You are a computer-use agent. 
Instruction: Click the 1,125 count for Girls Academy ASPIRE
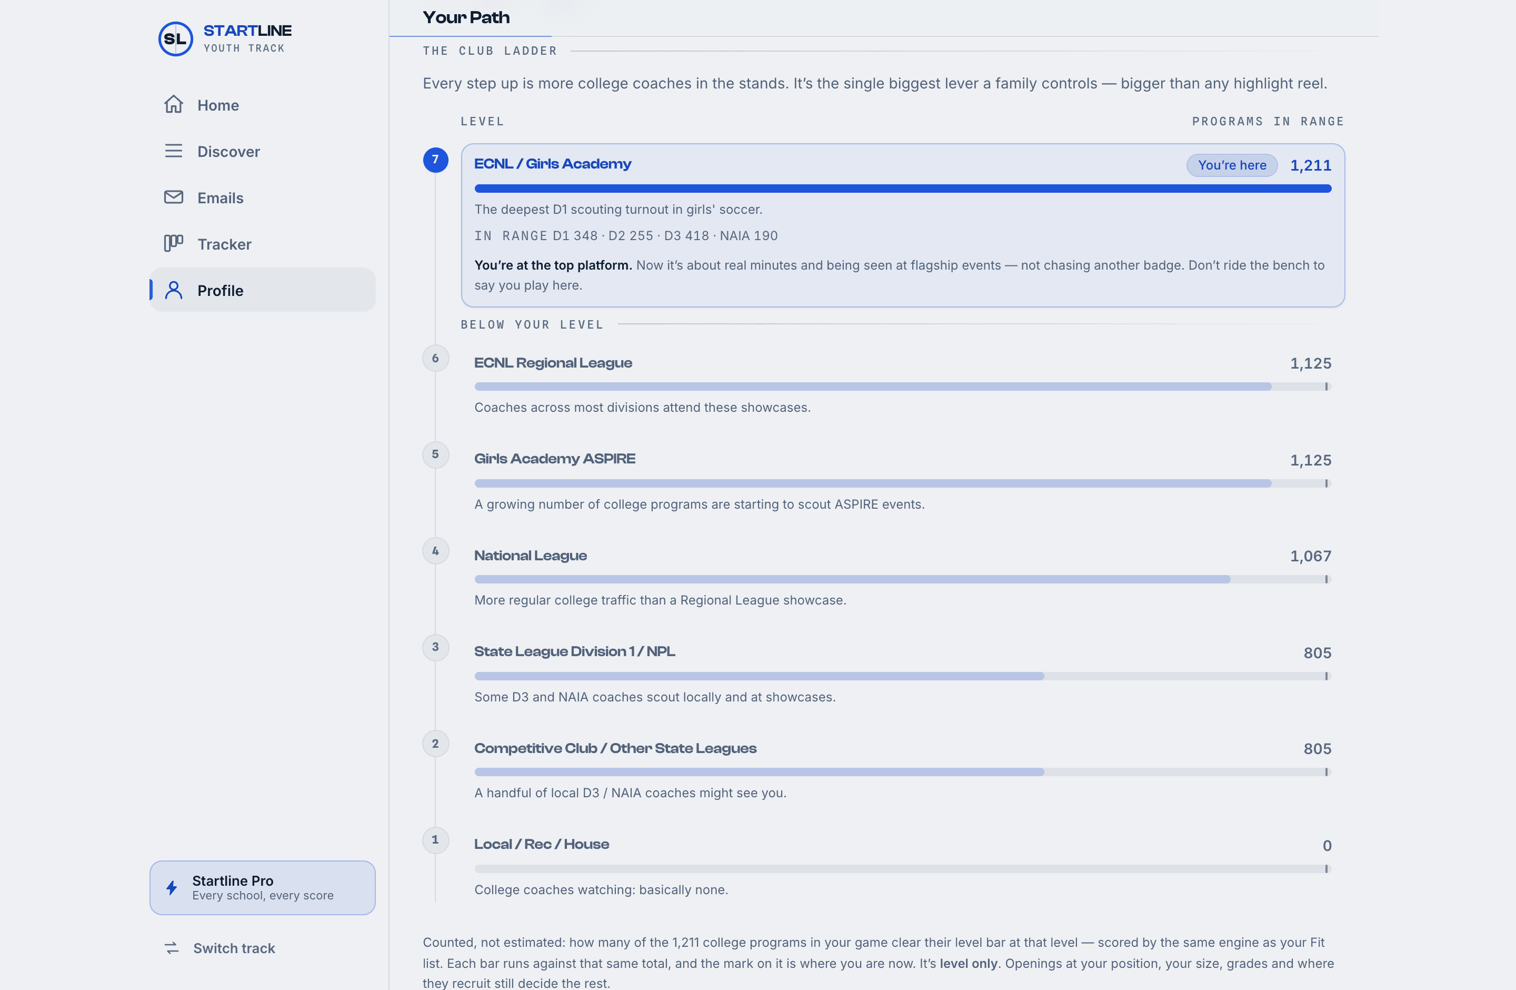[x=1311, y=461]
